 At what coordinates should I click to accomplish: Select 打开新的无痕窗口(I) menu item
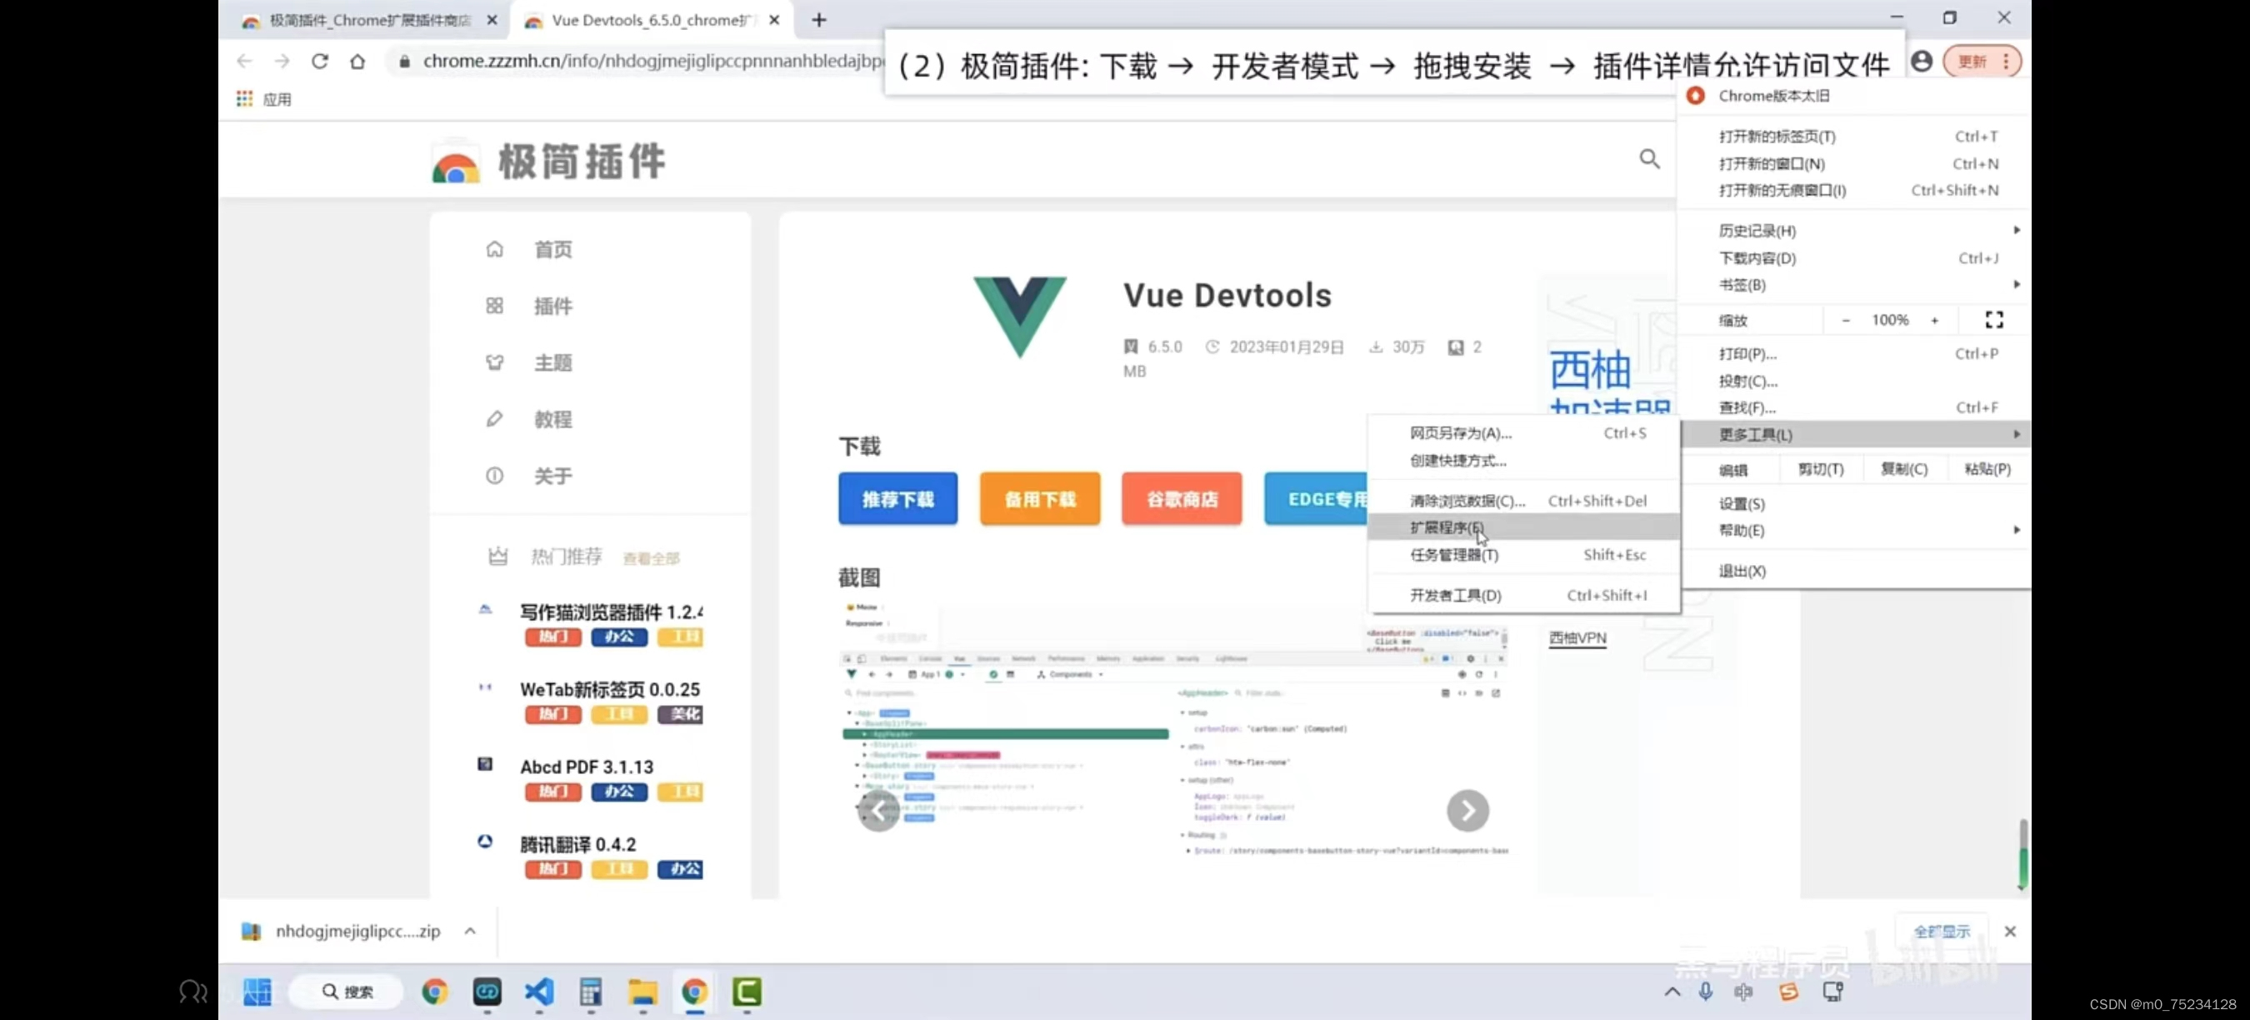click(x=1853, y=190)
